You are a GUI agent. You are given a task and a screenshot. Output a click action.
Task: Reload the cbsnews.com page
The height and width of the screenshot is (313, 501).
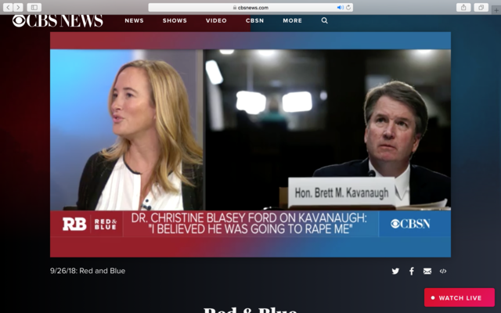[x=348, y=7]
